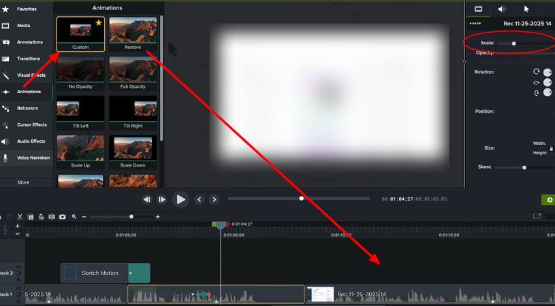Open the Audio properties tab
This screenshot has width=555, height=306.
[x=502, y=10]
